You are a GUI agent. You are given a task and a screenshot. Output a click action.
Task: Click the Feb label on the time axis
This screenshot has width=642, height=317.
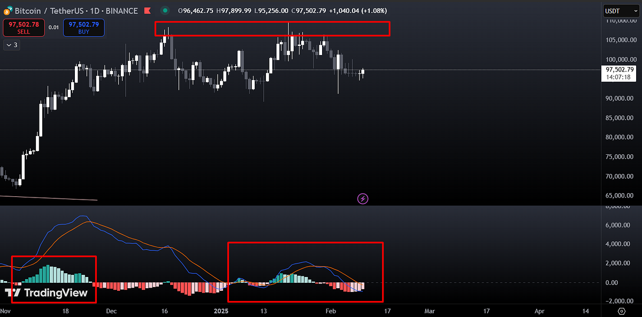point(331,311)
